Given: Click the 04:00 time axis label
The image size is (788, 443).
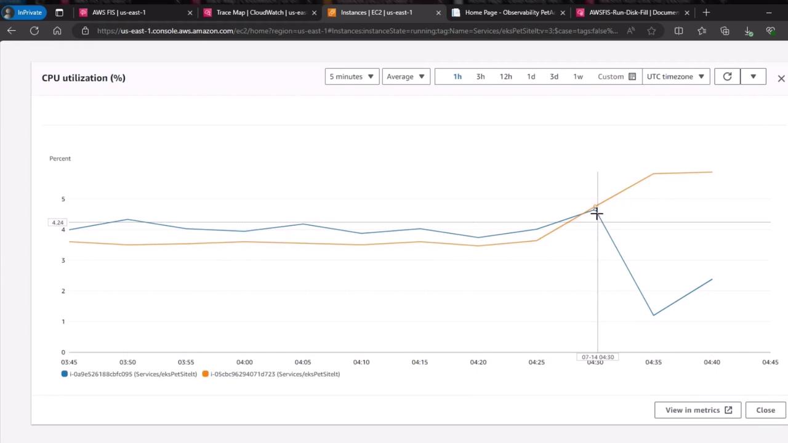Looking at the screenshot, I should pos(244,362).
